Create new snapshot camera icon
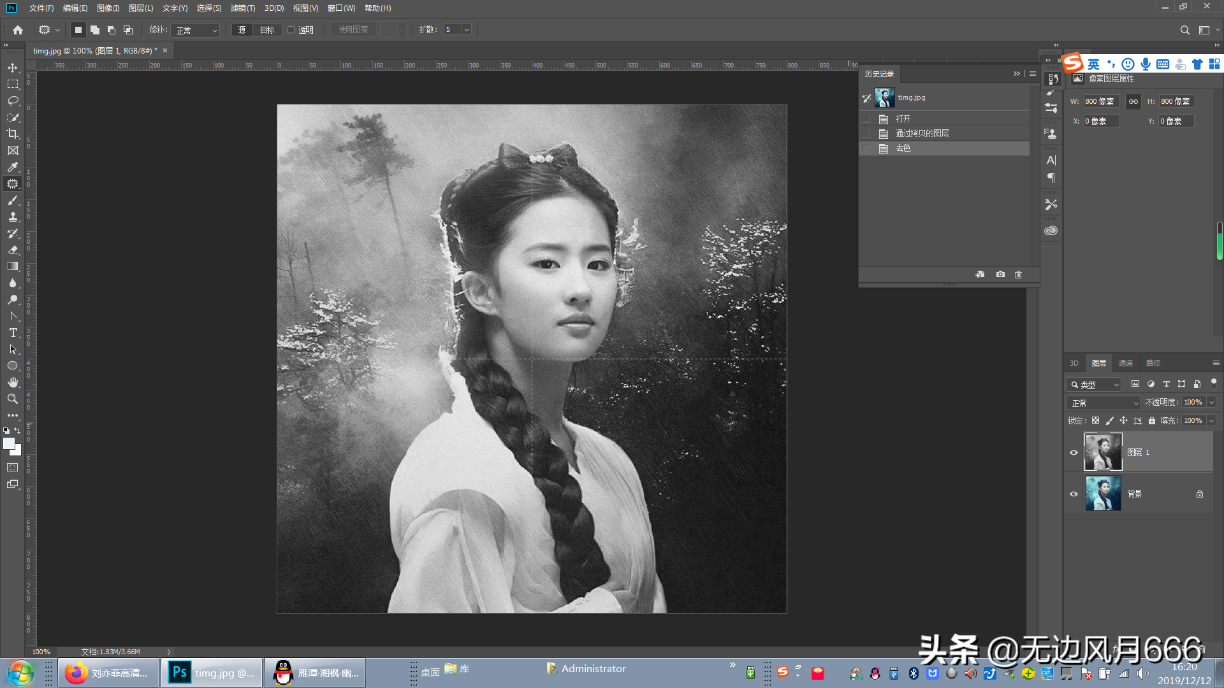This screenshot has width=1224, height=688. [x=1000, y=275]
